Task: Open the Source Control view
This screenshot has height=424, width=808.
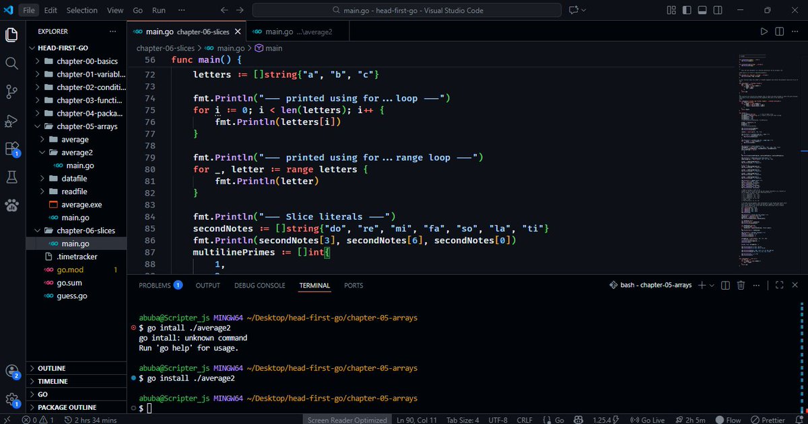Action: [x=11, y=91]
